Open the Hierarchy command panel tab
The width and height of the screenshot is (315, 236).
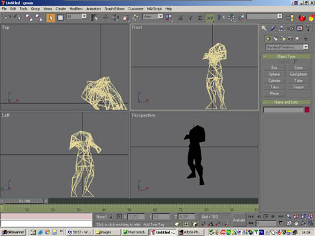281,29
